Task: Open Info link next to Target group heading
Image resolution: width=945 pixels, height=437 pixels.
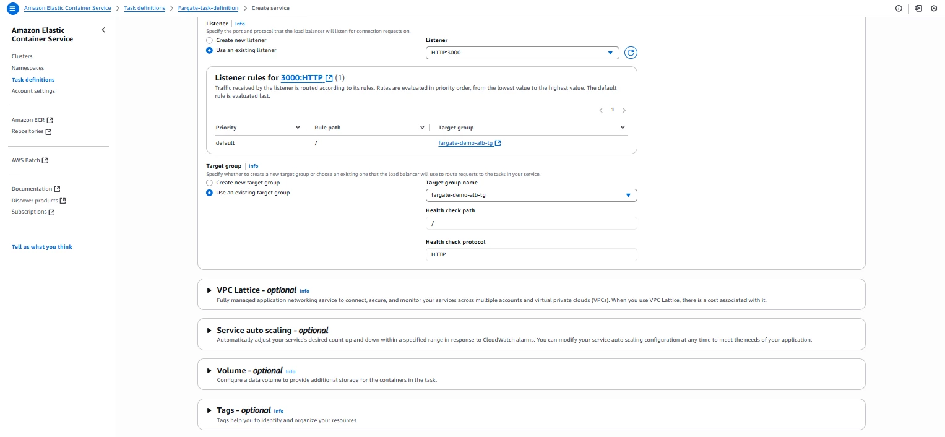Action: pyautogui.click(x=253, y=166)
